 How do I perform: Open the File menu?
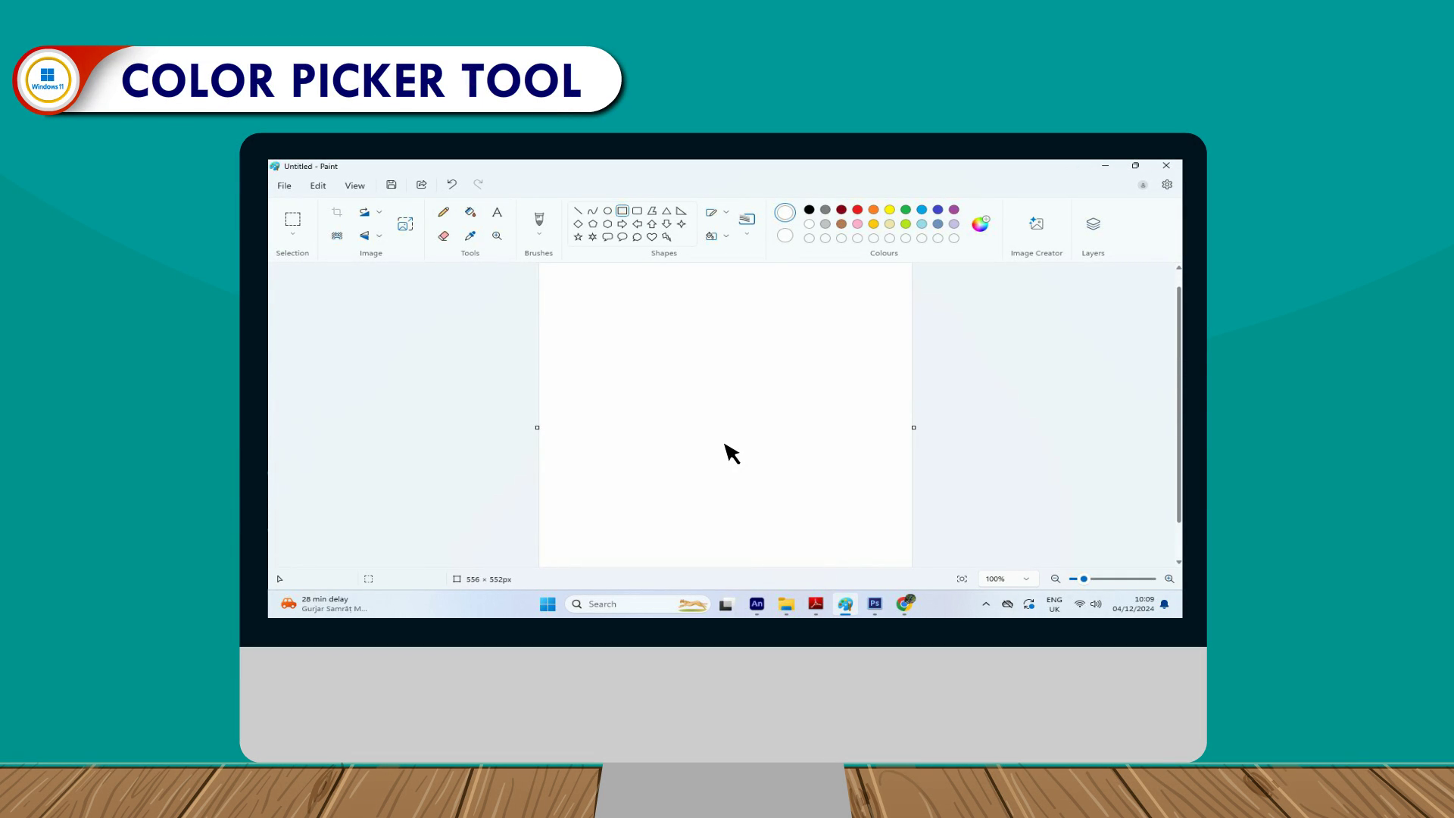coord(284,186)
